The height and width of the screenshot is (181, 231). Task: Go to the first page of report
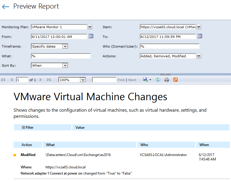3,80
